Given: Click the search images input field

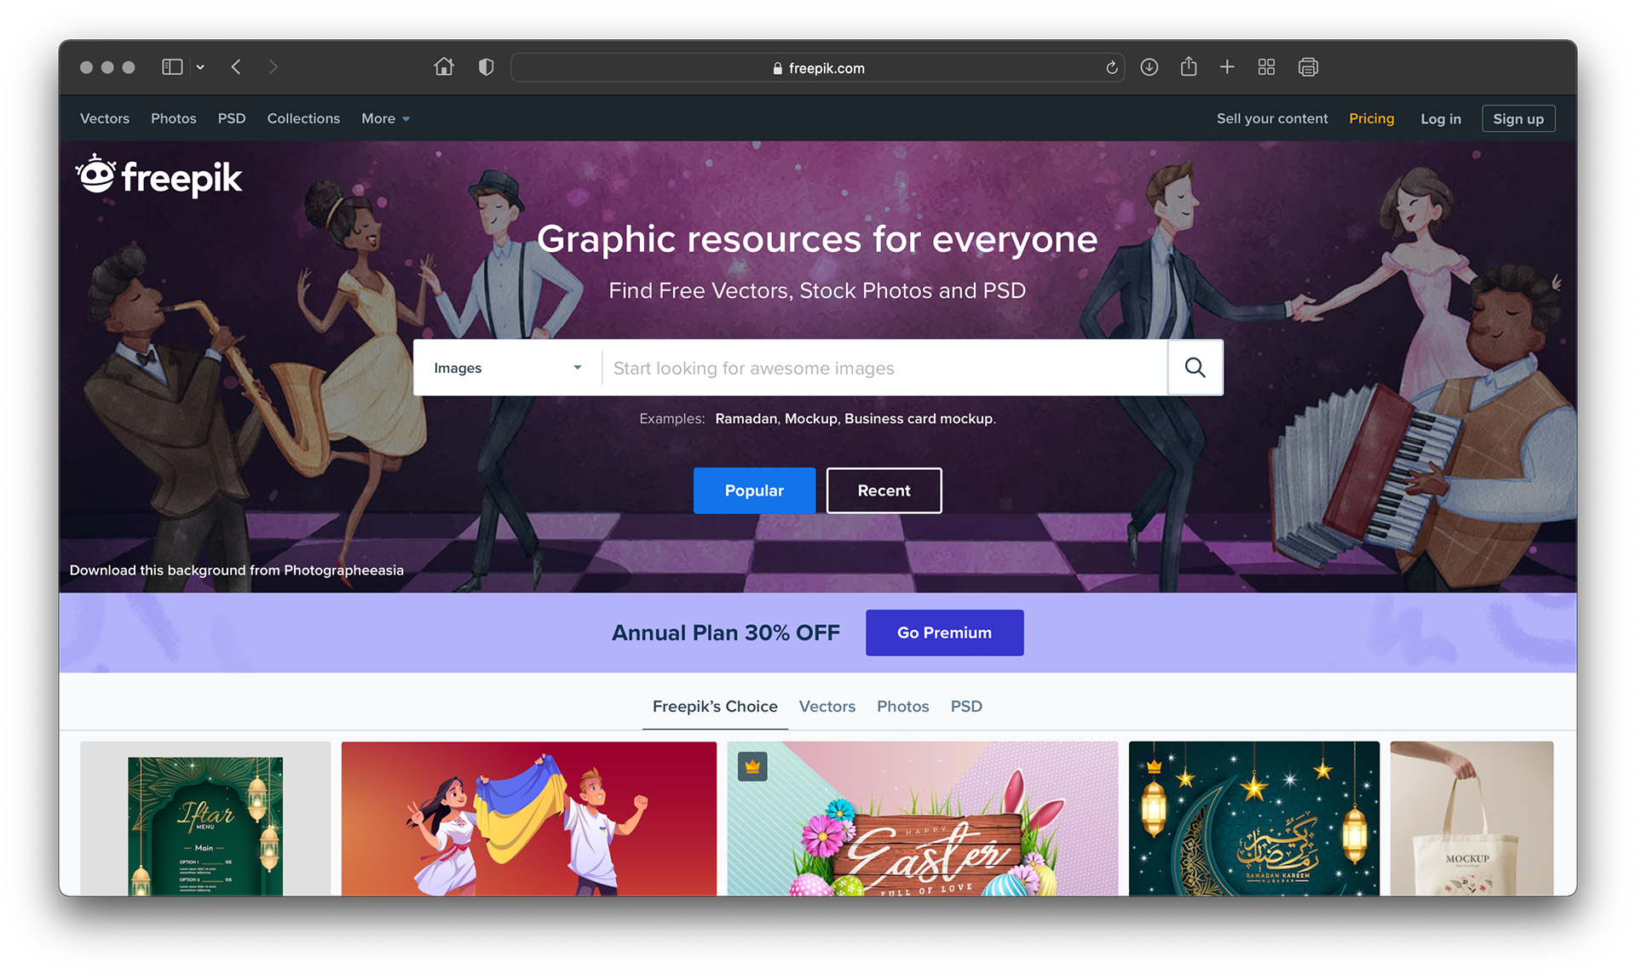Looking at the screenshot, I should (882, 368).
